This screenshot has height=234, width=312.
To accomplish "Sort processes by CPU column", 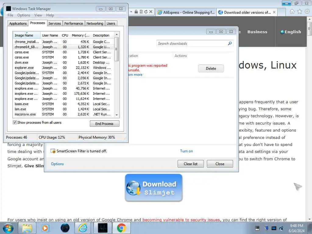I will pyautogui.click(x=65, y=35).
